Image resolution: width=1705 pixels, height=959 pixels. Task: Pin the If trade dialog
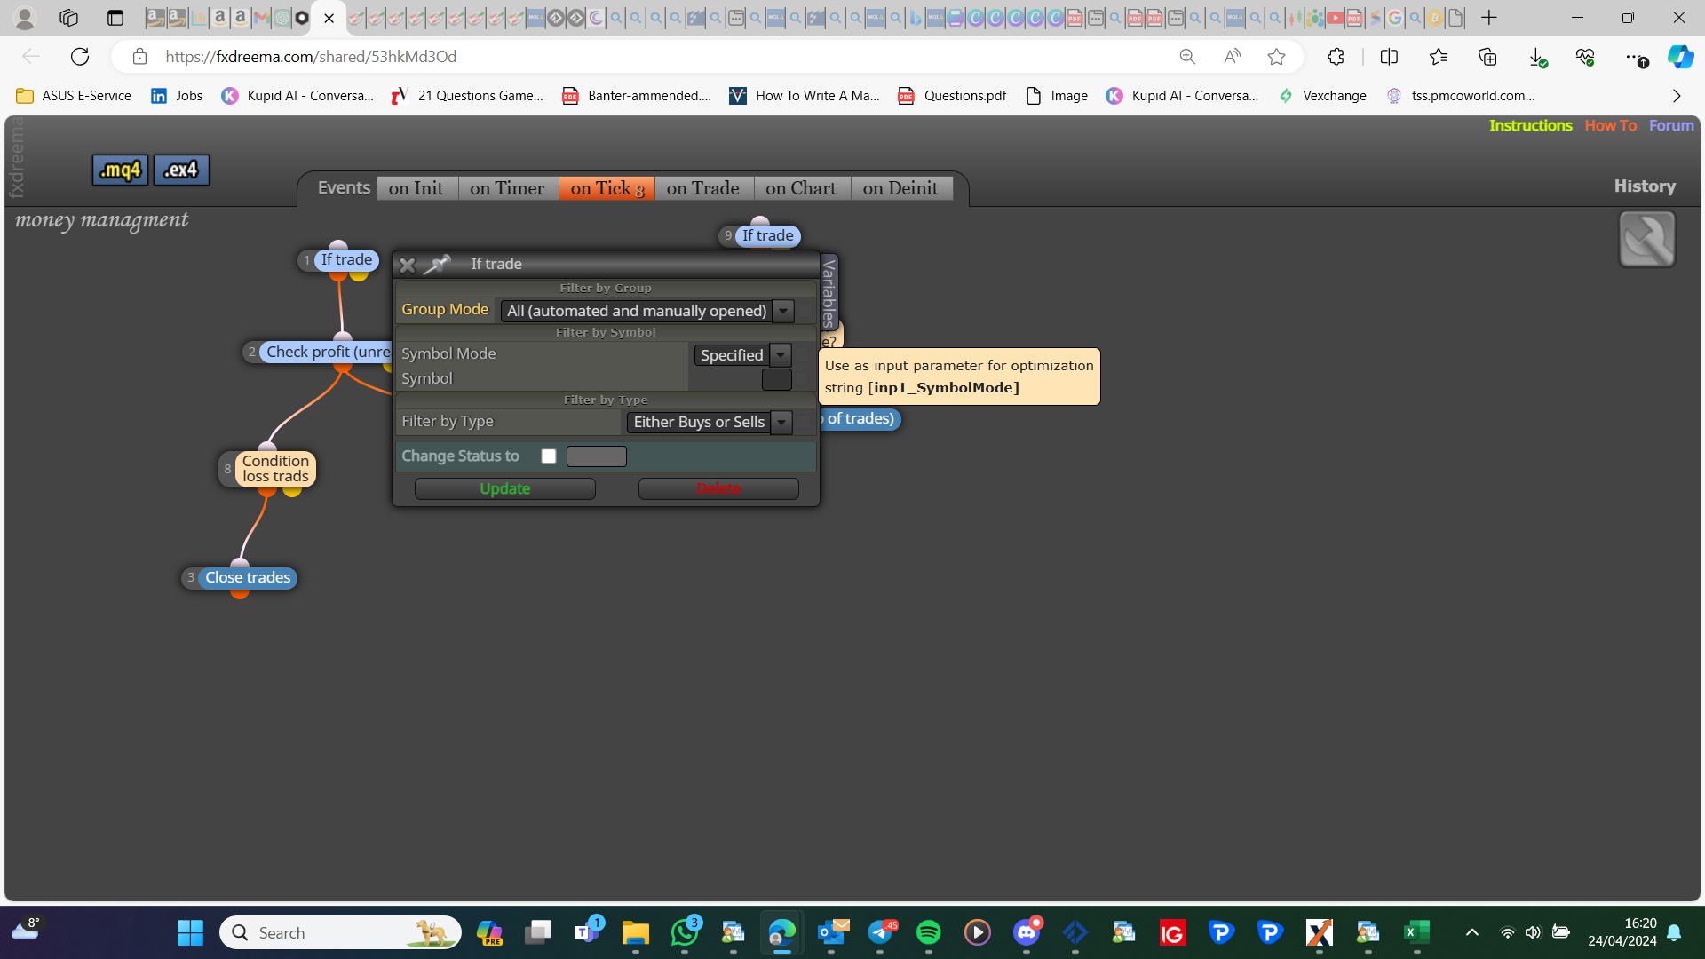pos(438,264)
